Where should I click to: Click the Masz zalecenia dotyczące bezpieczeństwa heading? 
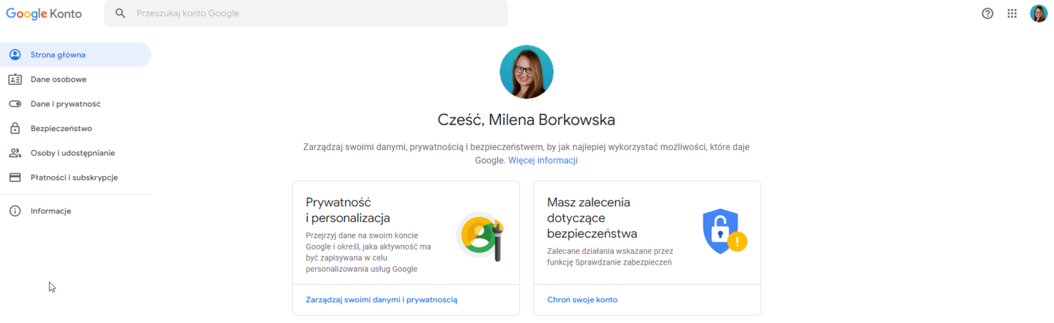click(x=592, y=217)
